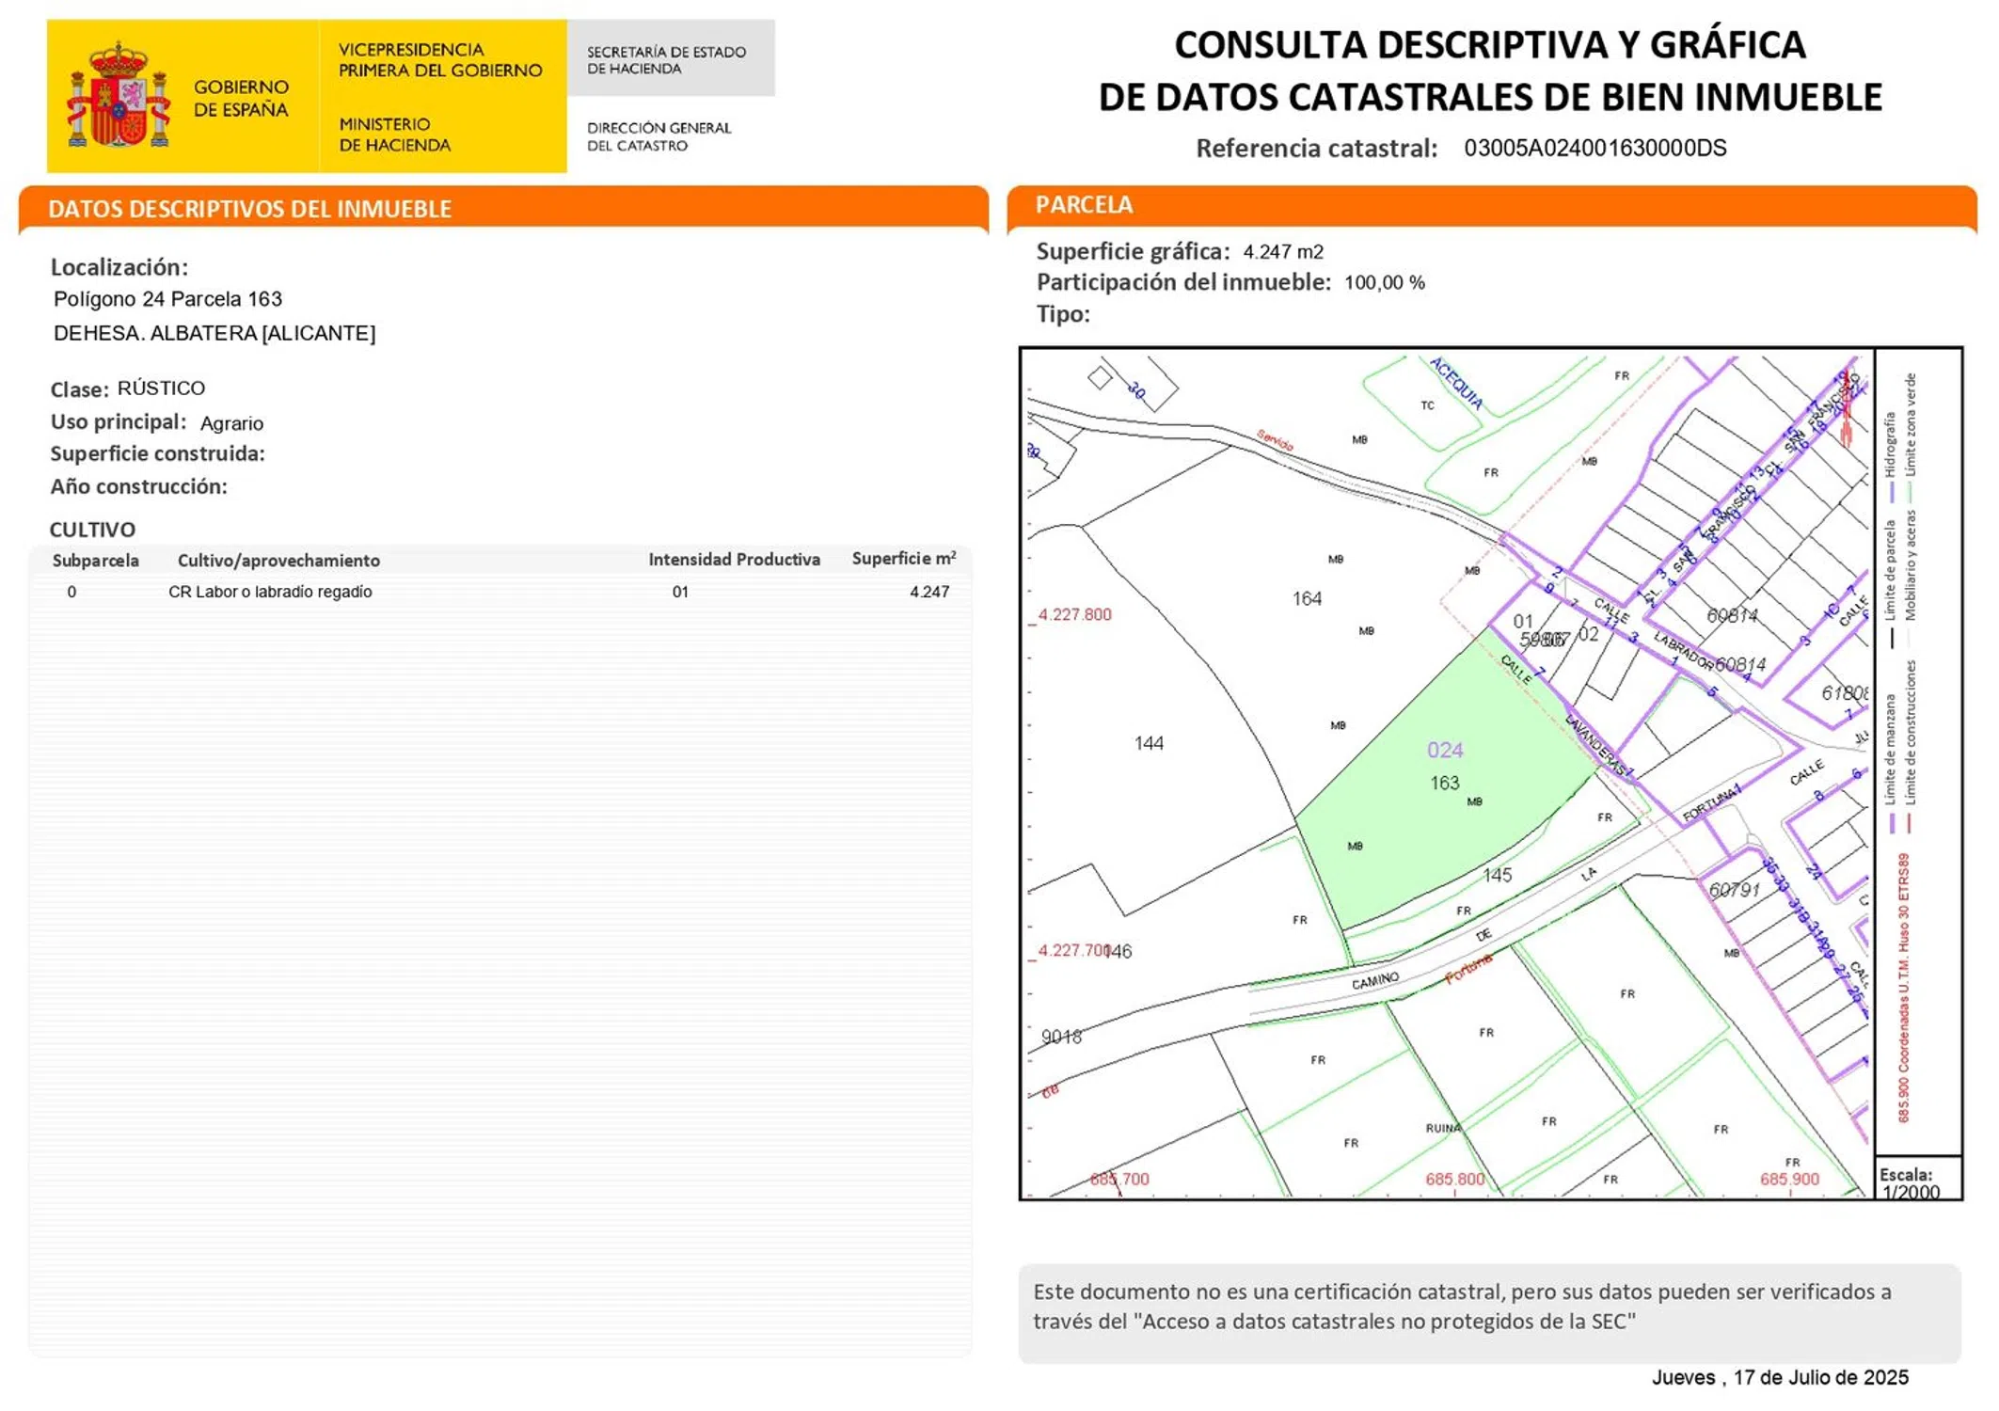The image size is (1999, 1411).
Task: Click the "Gobierno de España" logo text
Action: (241, 98)
